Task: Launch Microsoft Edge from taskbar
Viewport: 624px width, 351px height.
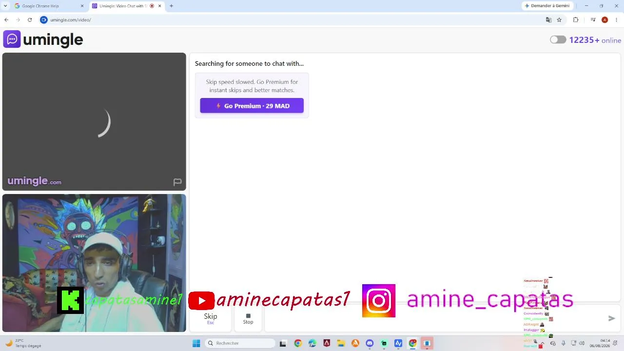Action: click(x=312, y=343)
